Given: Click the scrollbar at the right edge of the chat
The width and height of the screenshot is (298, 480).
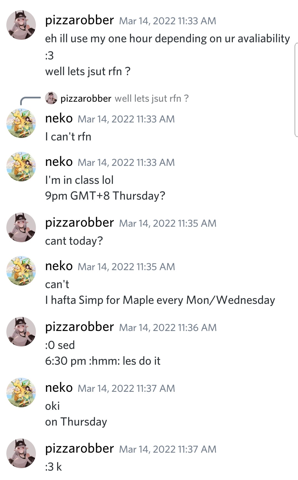Looking at the screenshot, I should [296, 90].
